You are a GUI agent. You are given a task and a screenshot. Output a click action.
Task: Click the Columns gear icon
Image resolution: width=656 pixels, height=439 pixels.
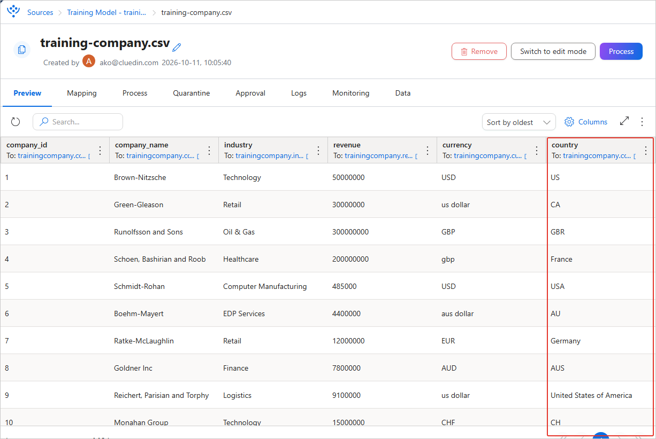click(x=569, y=122)
